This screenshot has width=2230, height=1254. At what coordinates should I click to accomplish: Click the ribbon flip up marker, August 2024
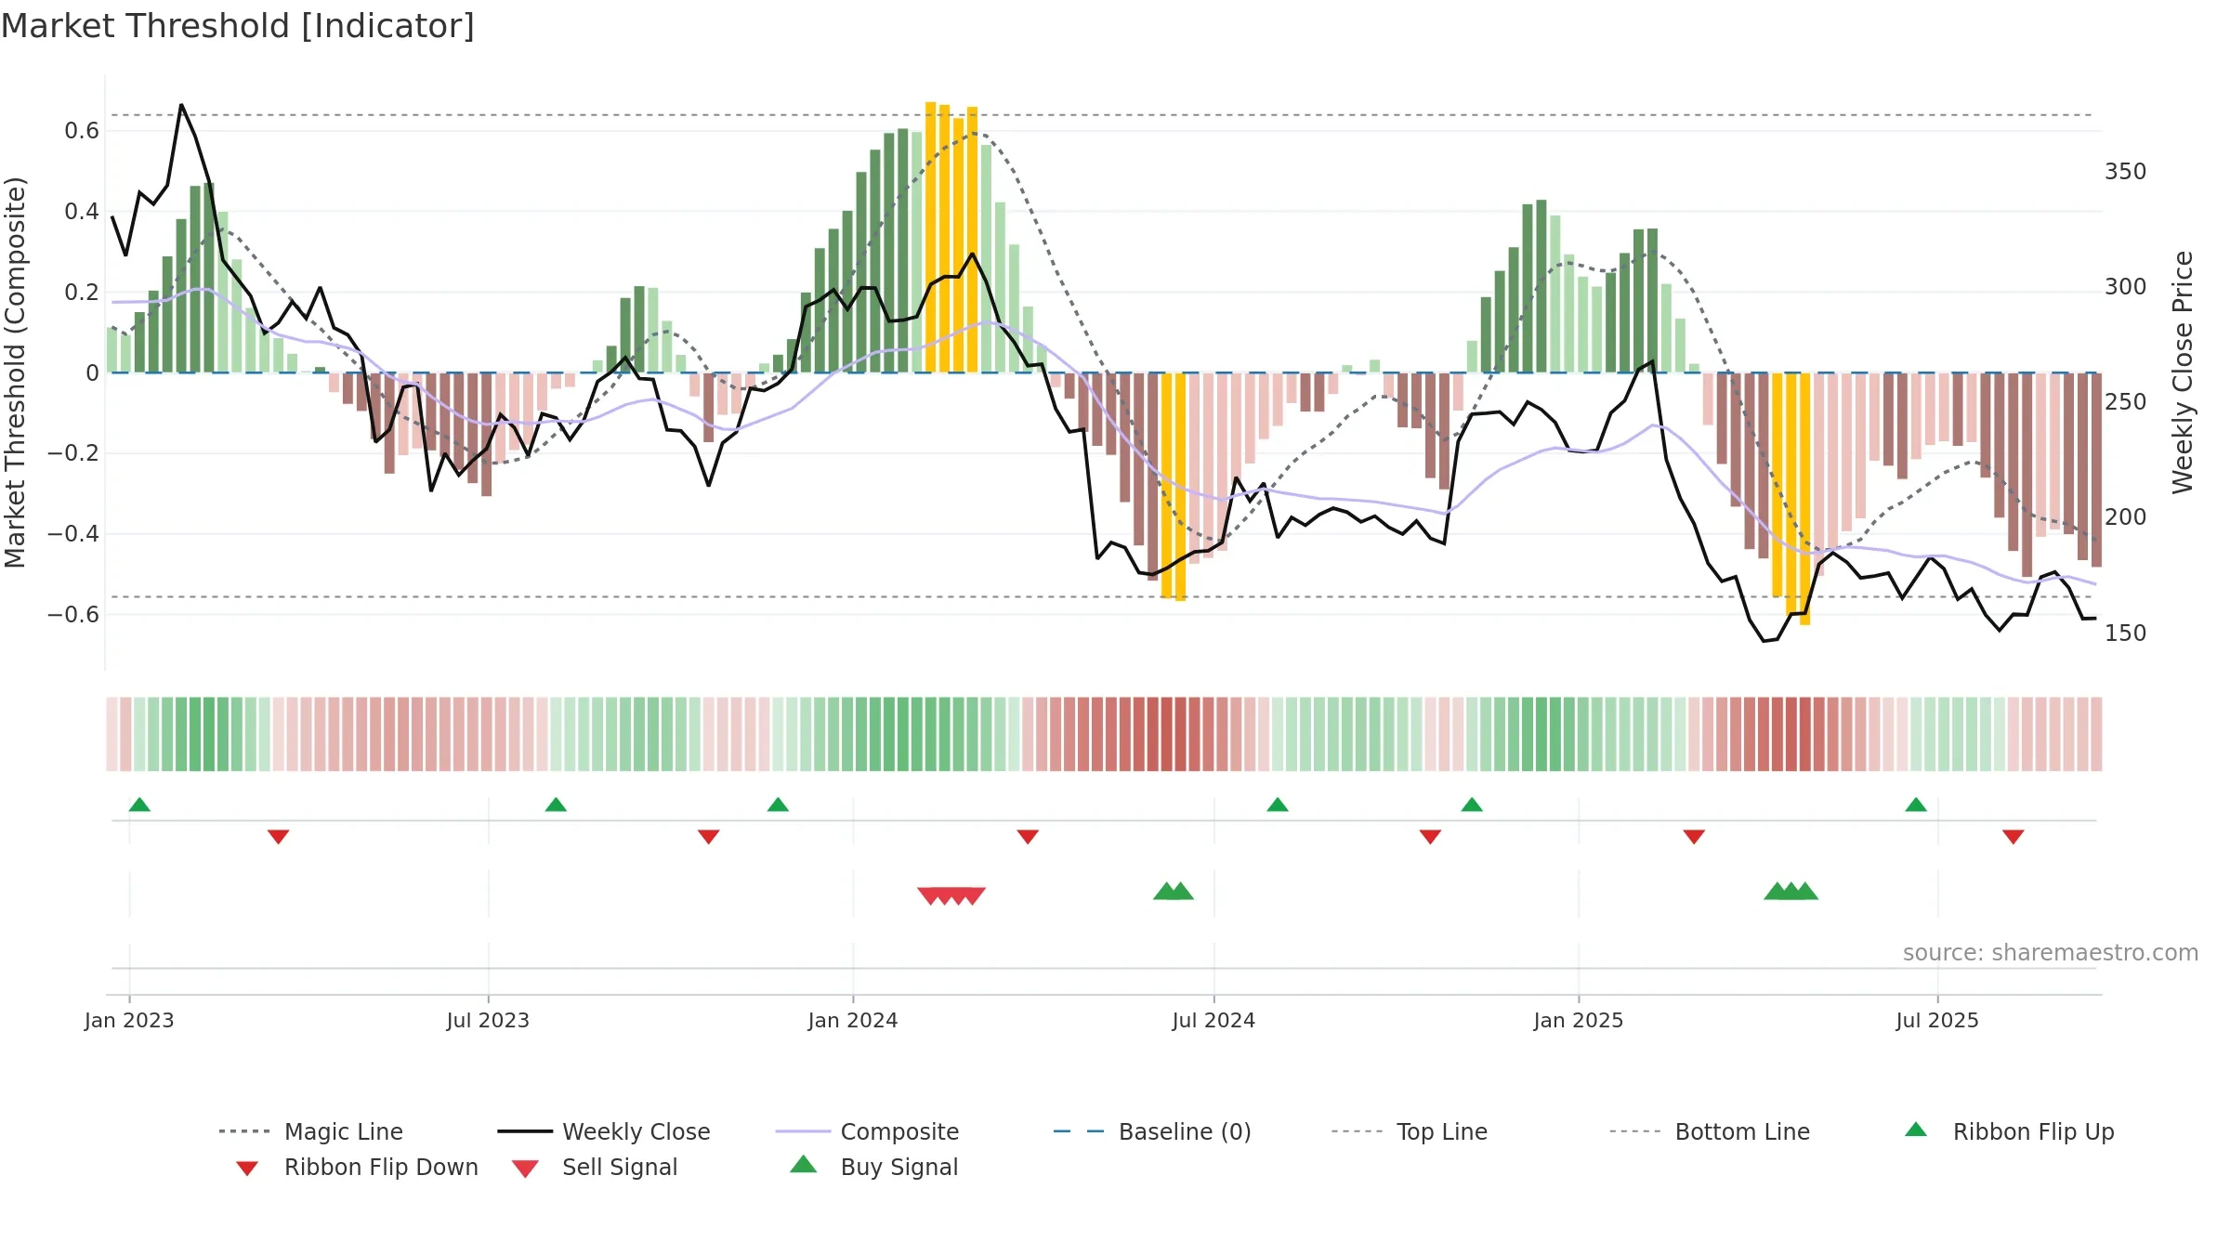click(1278, 804)
